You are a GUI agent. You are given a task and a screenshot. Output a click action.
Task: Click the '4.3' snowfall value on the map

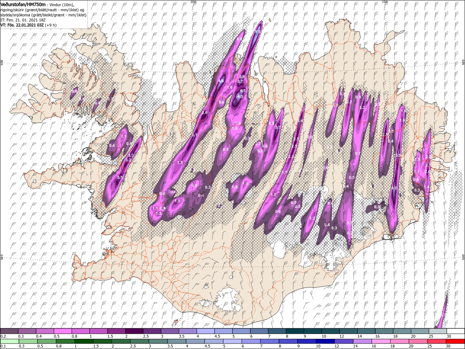click(x=240, y=96)
